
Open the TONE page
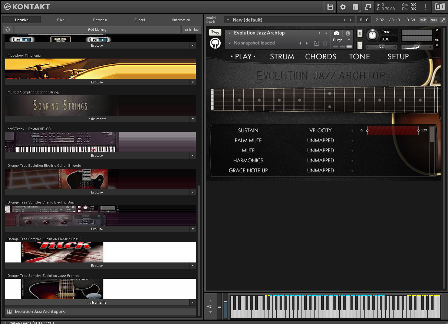359,57
